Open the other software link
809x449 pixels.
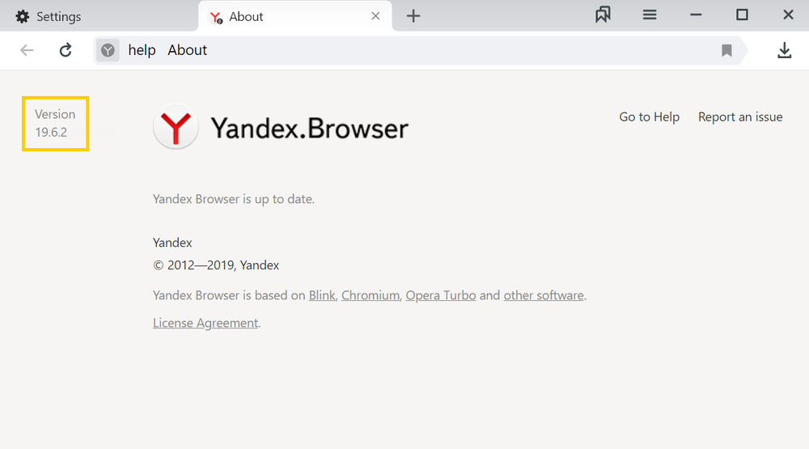click(x=544, y=295)
